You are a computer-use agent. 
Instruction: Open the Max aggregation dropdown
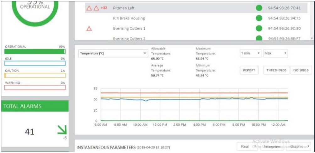coord(275,53)
